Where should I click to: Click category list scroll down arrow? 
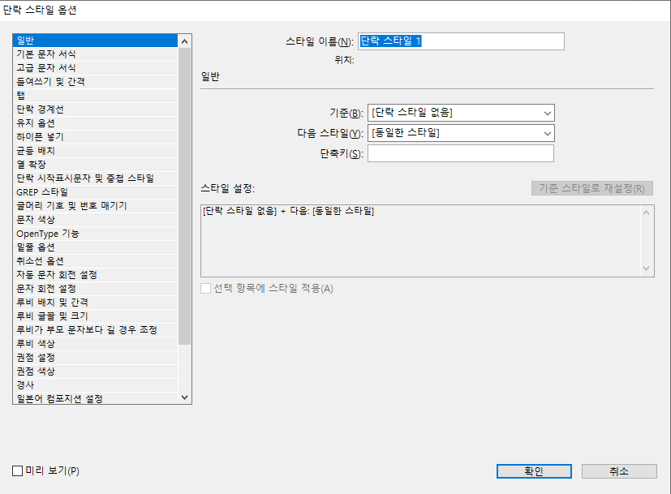(184, 397)
